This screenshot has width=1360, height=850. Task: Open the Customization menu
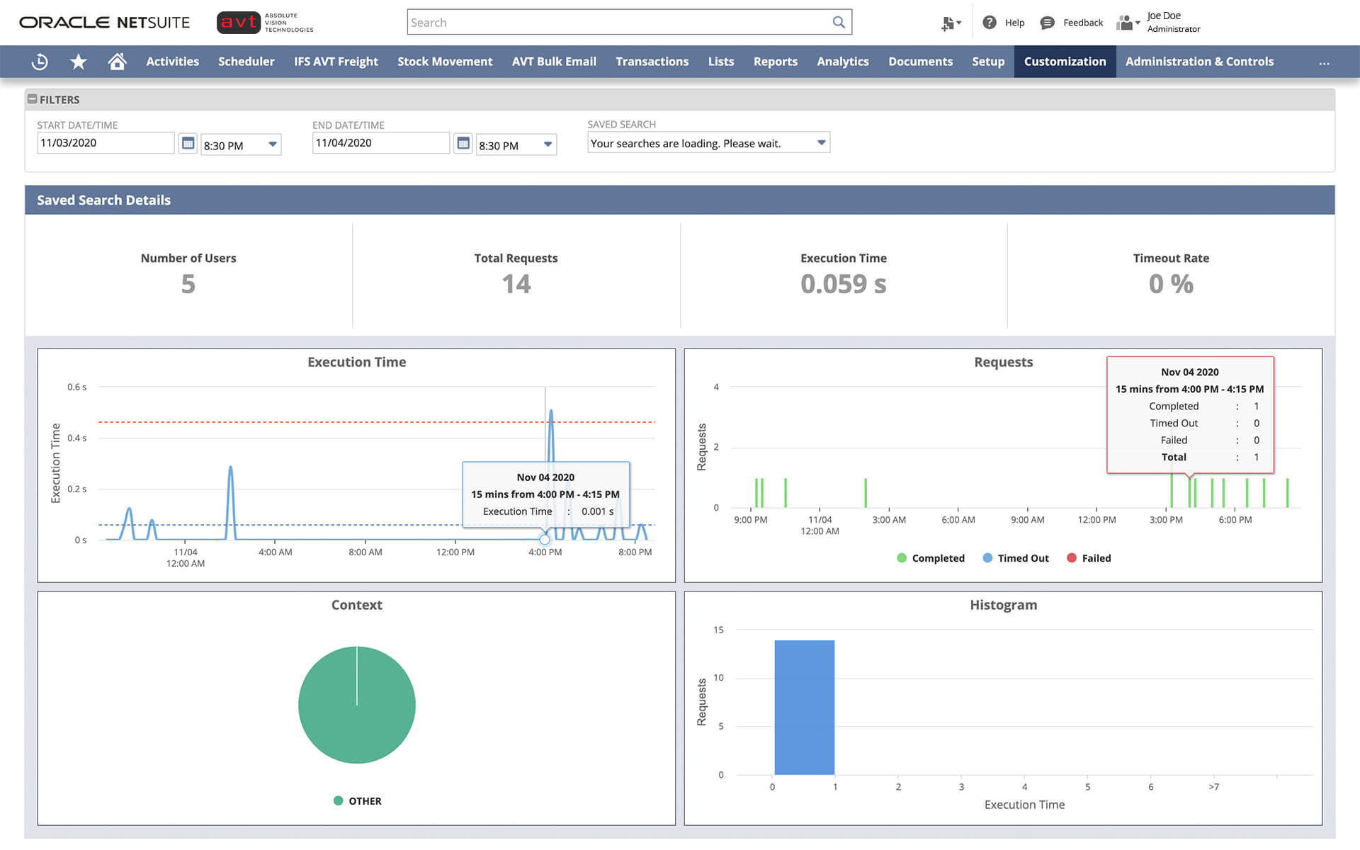(x=1065, y=62)
